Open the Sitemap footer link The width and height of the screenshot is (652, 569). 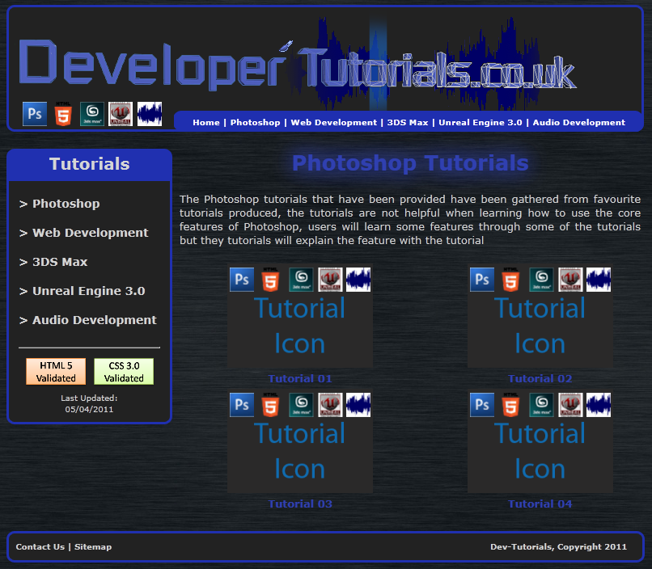[x=93, y=547]
